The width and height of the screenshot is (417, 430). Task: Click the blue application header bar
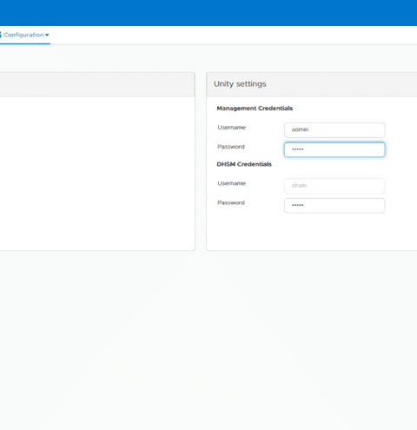pos(208,13)
